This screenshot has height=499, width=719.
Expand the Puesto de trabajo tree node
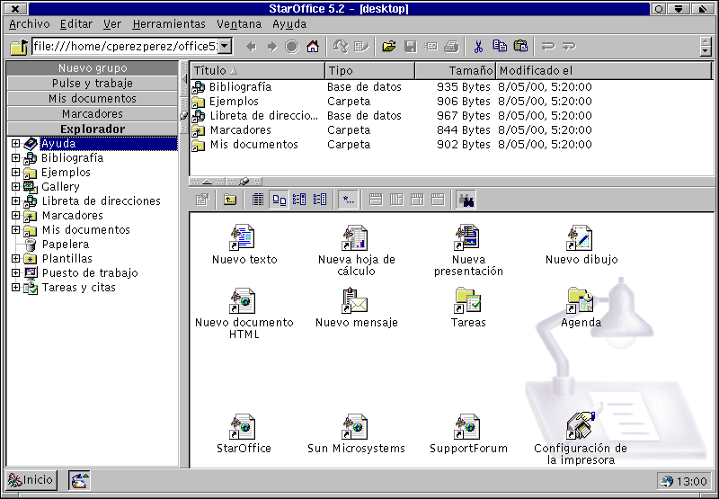click(15, 273)
